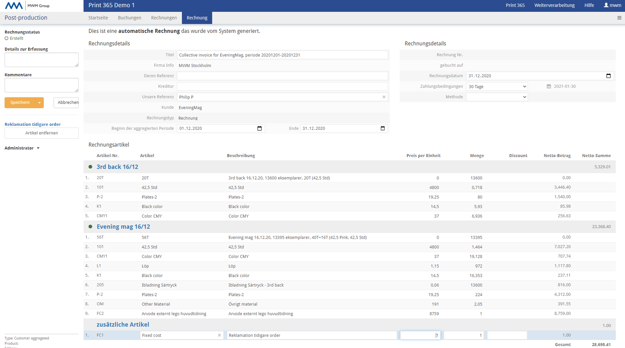
Task: Open the Hilfe menu
Action: coord(589,5)
